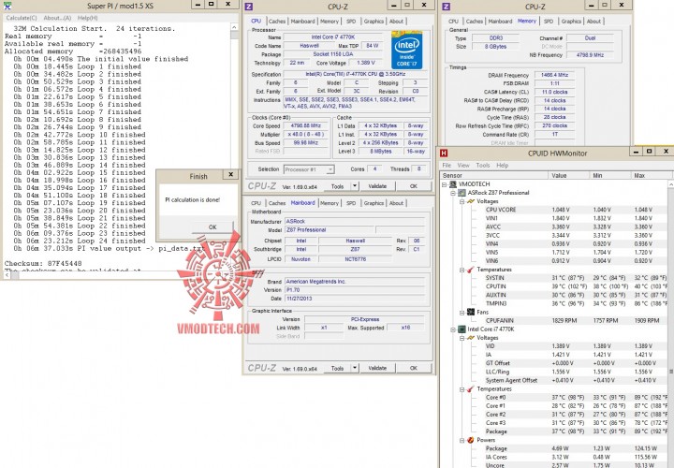Select Memory tab in mainboard CPU-Z window
This screenshot has width=674, height=468.
click(330, 203)
